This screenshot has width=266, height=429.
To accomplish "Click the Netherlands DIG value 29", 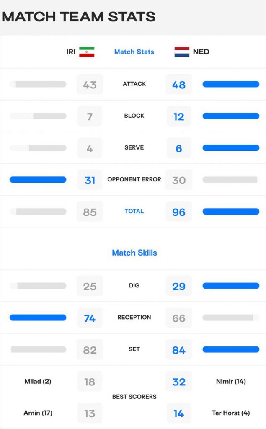I will [179, 286].
